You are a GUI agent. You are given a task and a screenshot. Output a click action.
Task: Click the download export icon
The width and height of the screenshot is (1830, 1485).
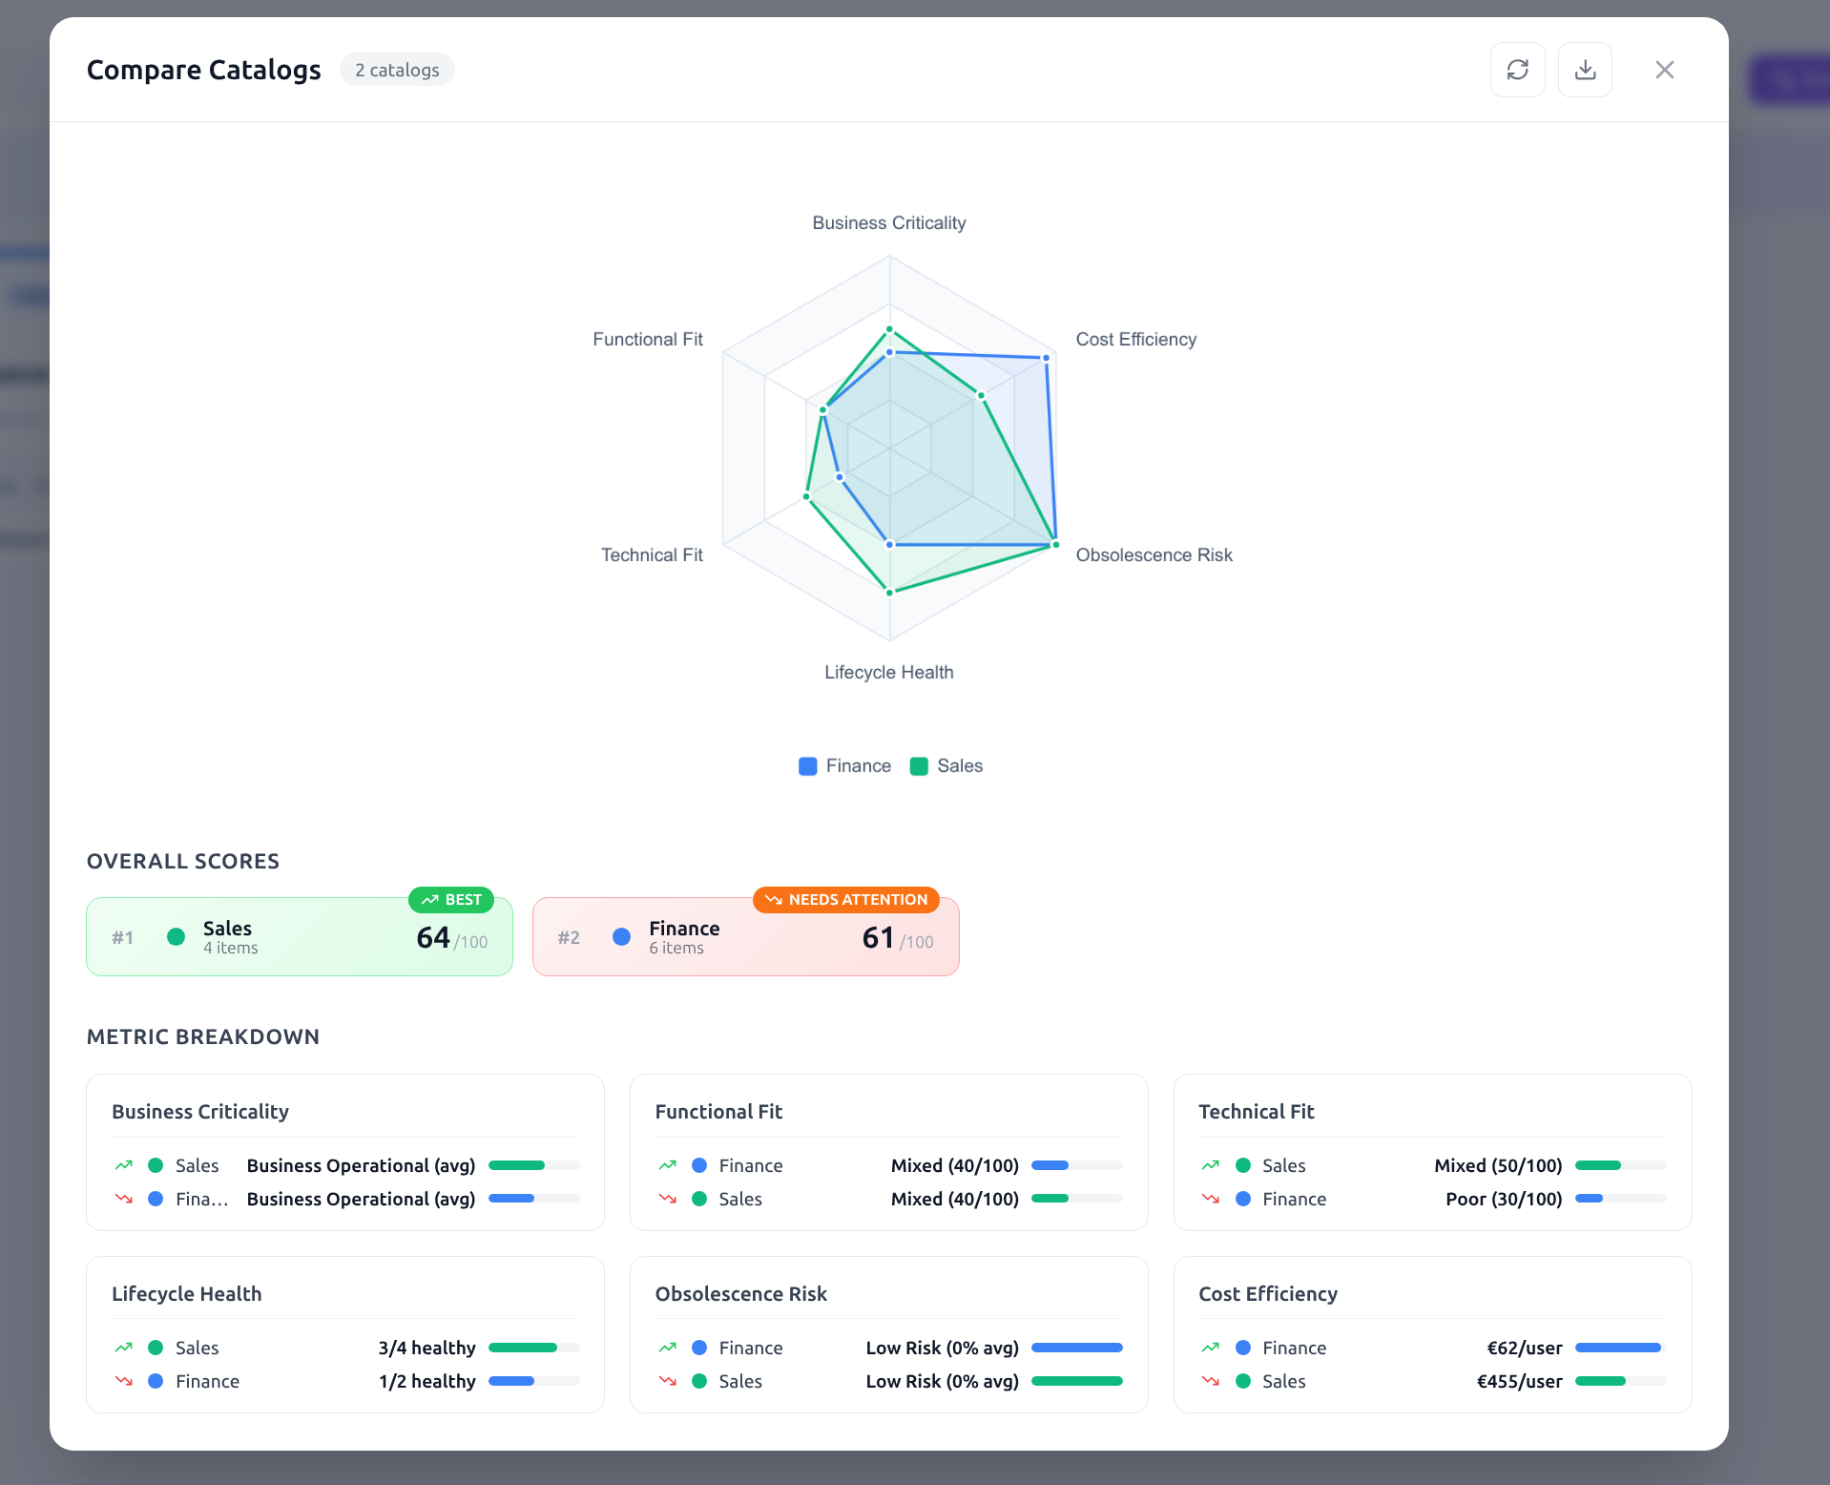[x=1585, y=70]
